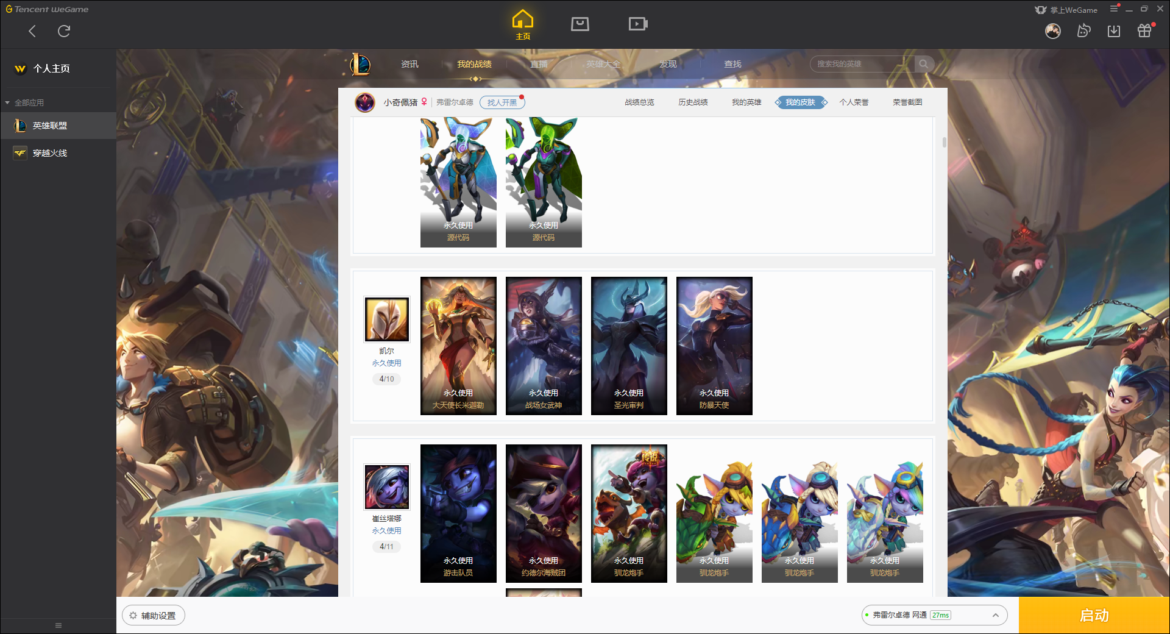Click the 找人开黑 button
The image size is (1170, 634).
click(x=502, y=102)
